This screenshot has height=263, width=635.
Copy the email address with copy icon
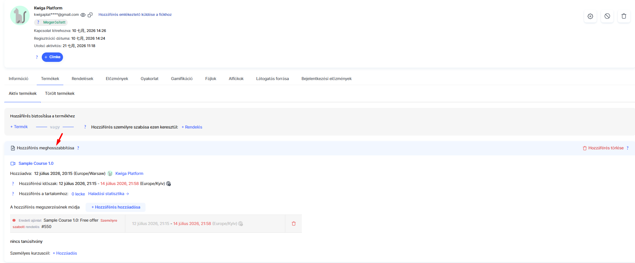(90, 15)
